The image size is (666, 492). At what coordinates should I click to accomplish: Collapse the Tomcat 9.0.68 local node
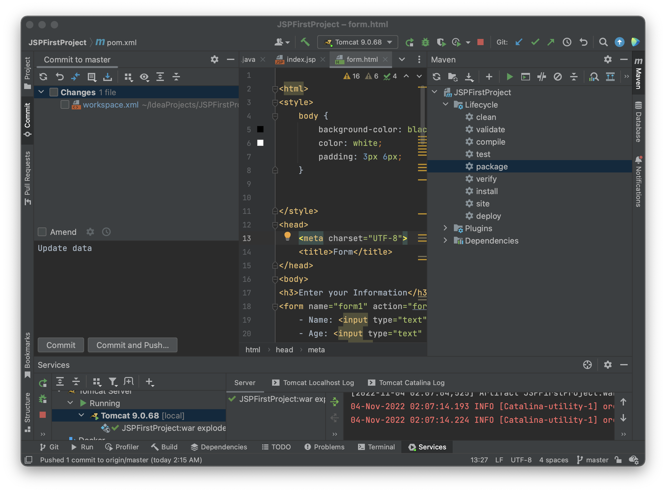coord(81,415)
